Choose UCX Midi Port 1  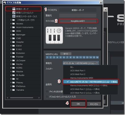click(x=90, y=71)
